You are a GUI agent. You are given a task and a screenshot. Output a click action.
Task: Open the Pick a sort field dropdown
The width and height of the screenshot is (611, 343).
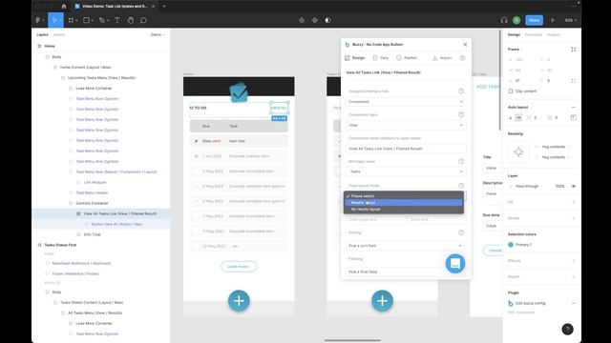(x=405, y=246)
